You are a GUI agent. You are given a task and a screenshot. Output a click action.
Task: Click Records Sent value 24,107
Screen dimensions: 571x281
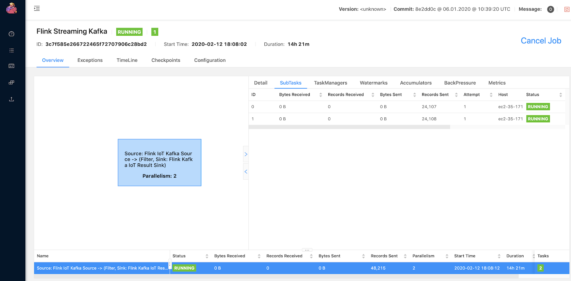(x=429, y=107)
